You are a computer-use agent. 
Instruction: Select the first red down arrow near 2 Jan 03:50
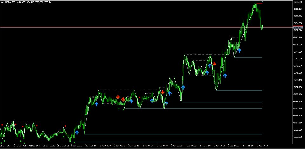point(118,97)
